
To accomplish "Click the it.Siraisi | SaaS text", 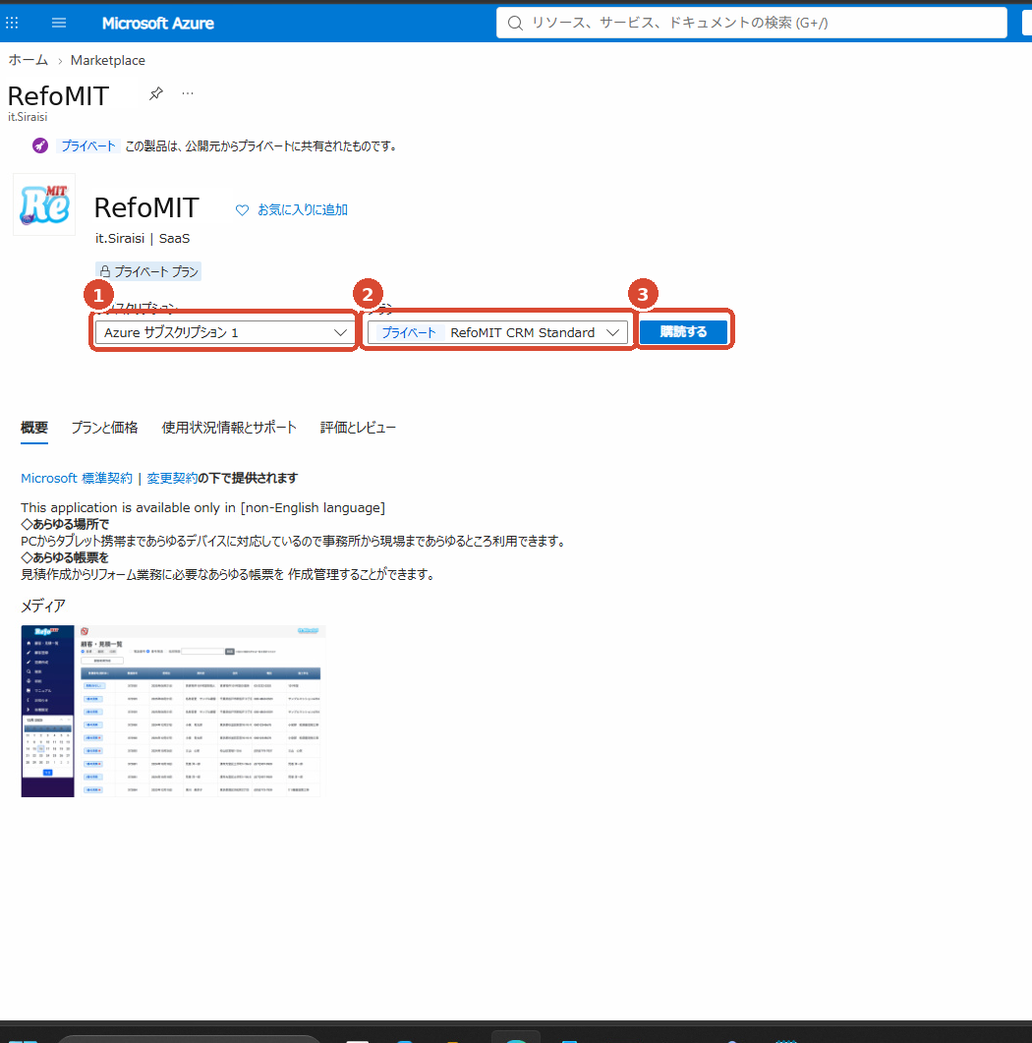I will tap(143, 238).
